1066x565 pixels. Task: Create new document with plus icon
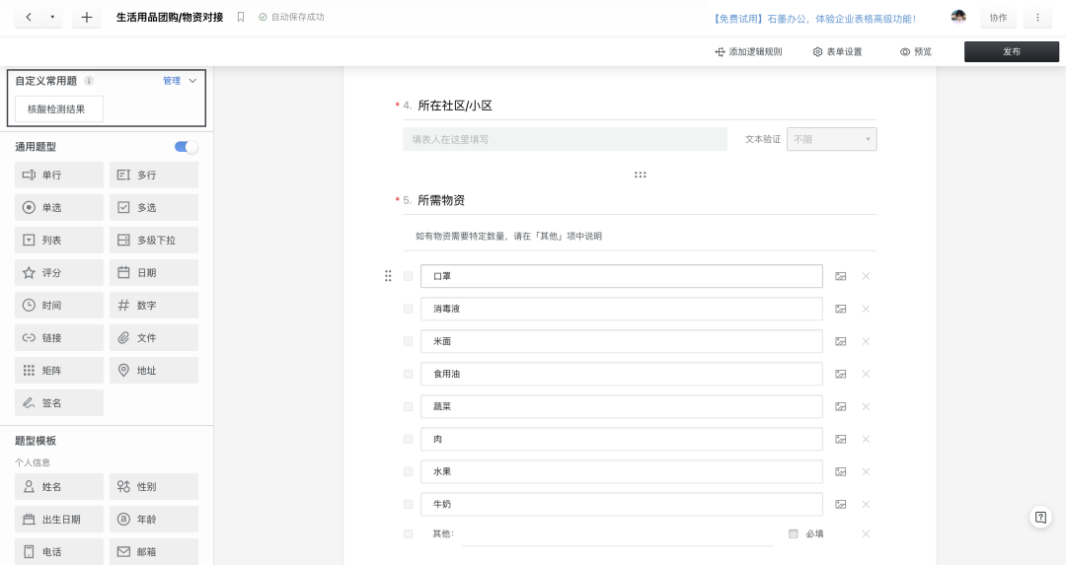coord(86,18)
